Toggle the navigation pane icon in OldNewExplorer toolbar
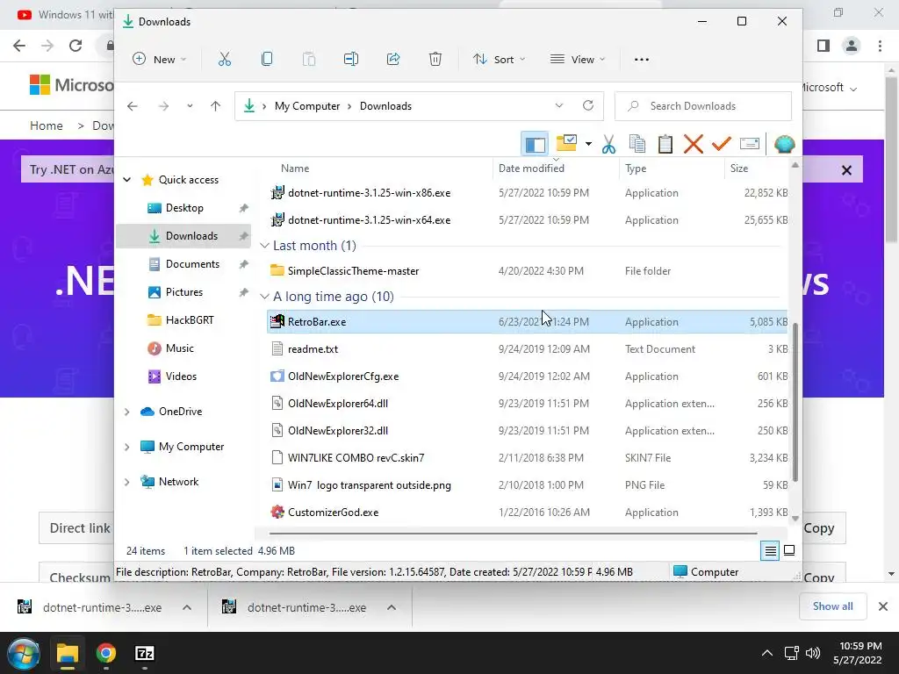Viewport: 899px width, 674px height. coord(535,145)
